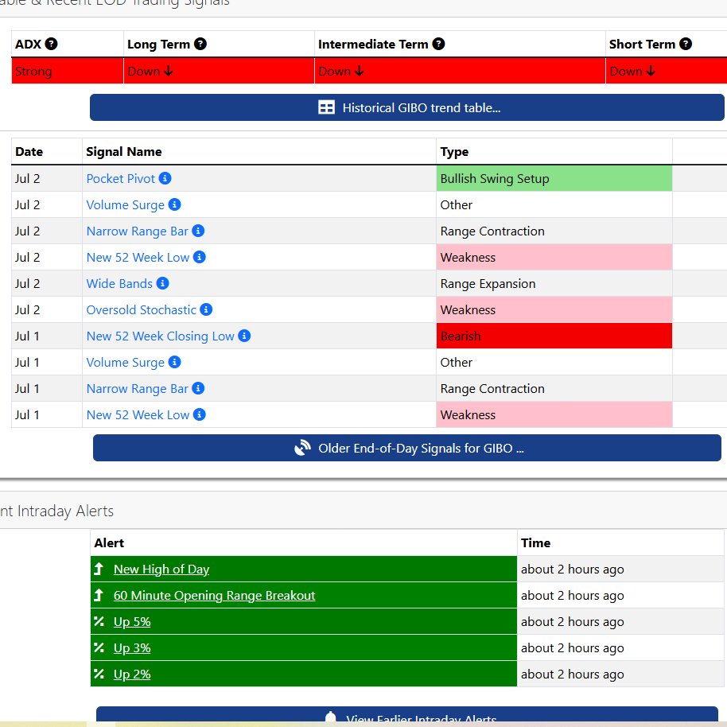
Task: Click info icon beside Jul 2 Narrow Range Bar
Action: coord(198,231)
